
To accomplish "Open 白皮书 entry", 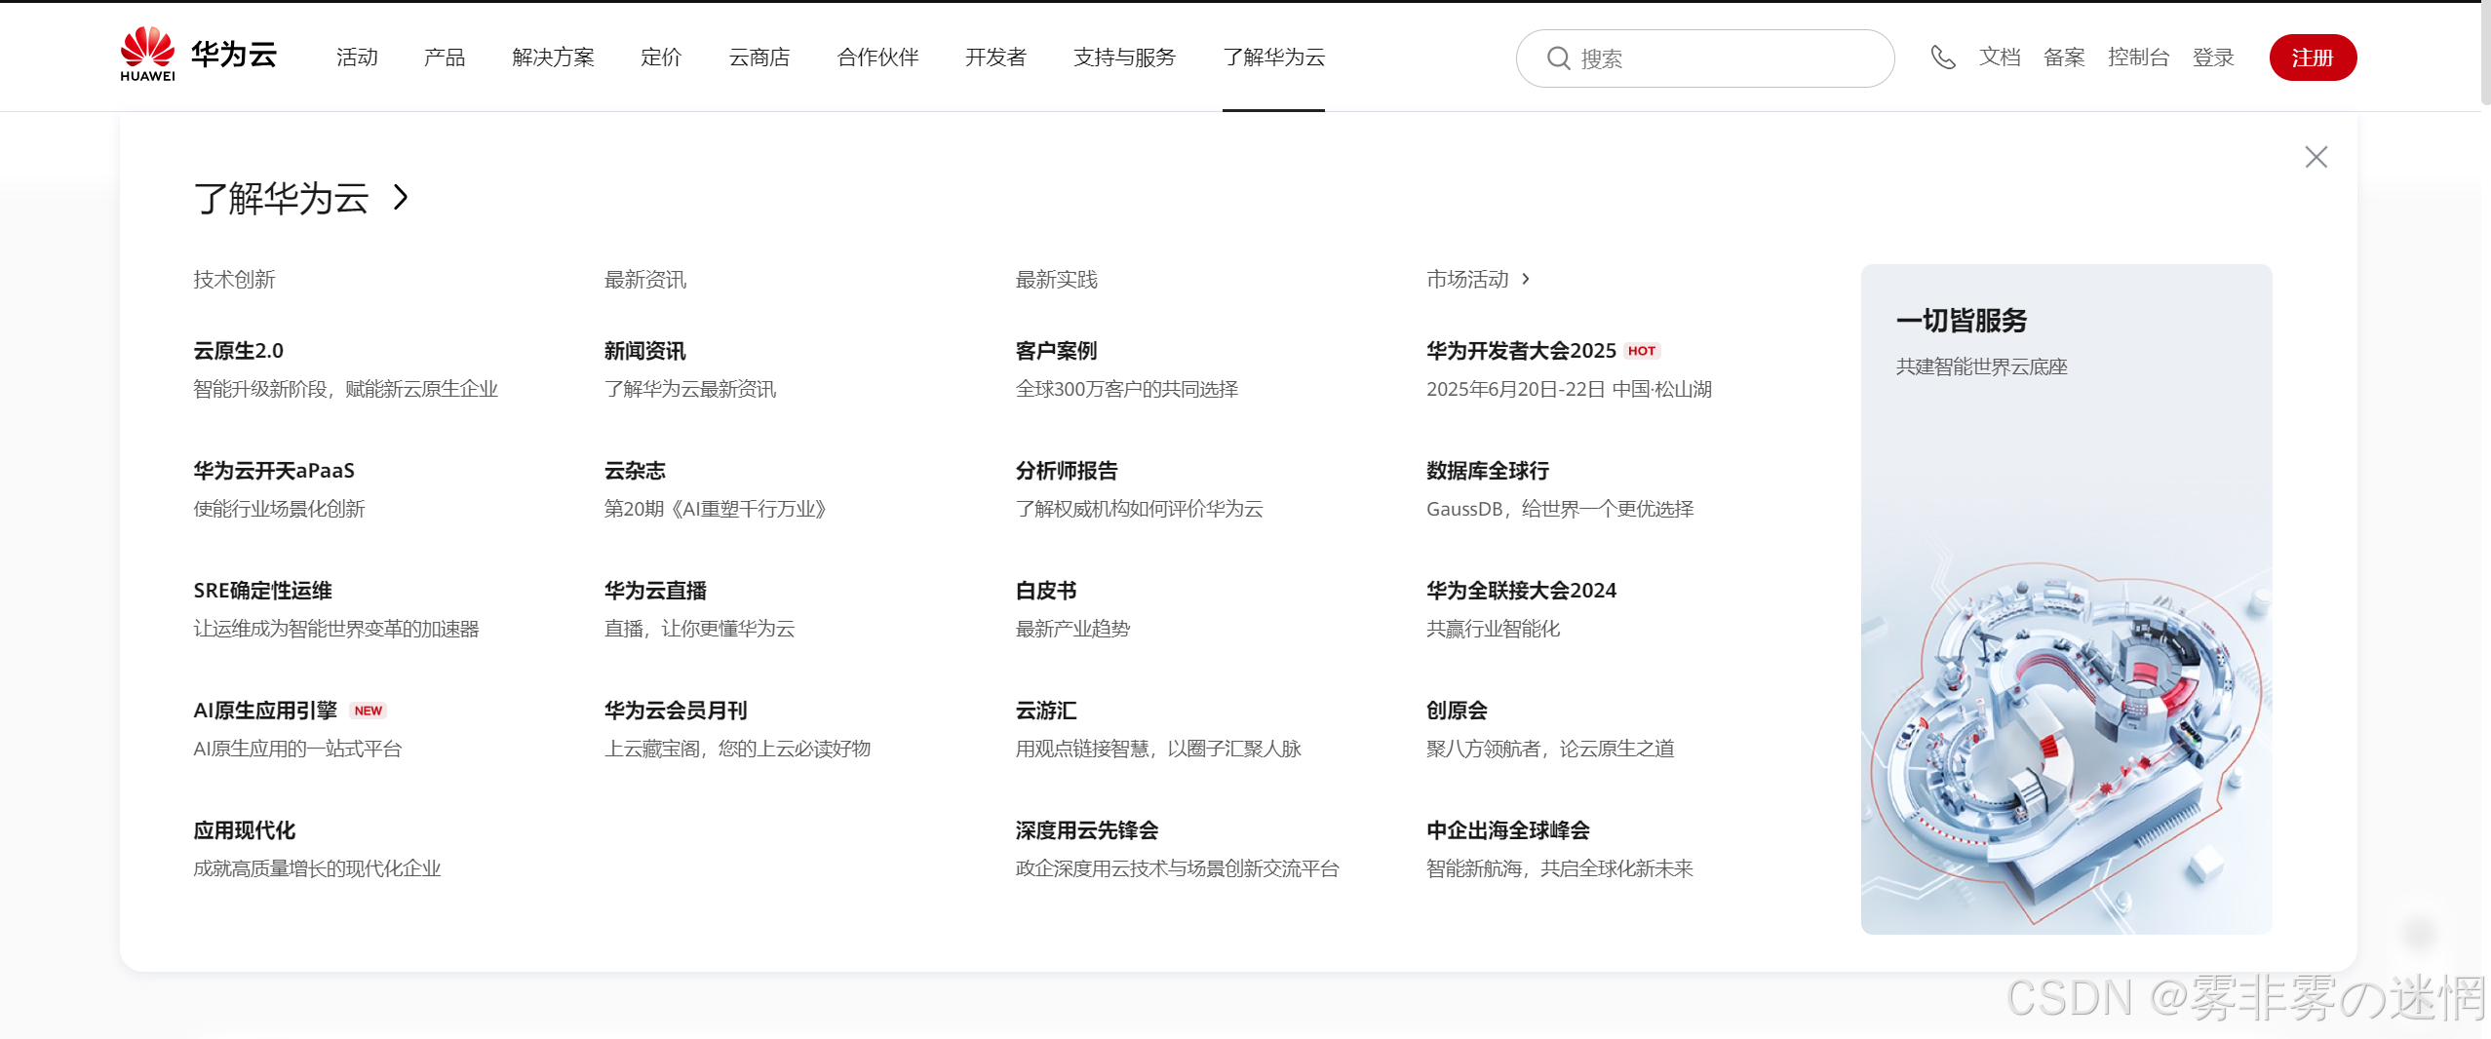I will pos(1046,590).
